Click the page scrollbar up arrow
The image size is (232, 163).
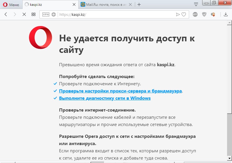tap(229, 23)
